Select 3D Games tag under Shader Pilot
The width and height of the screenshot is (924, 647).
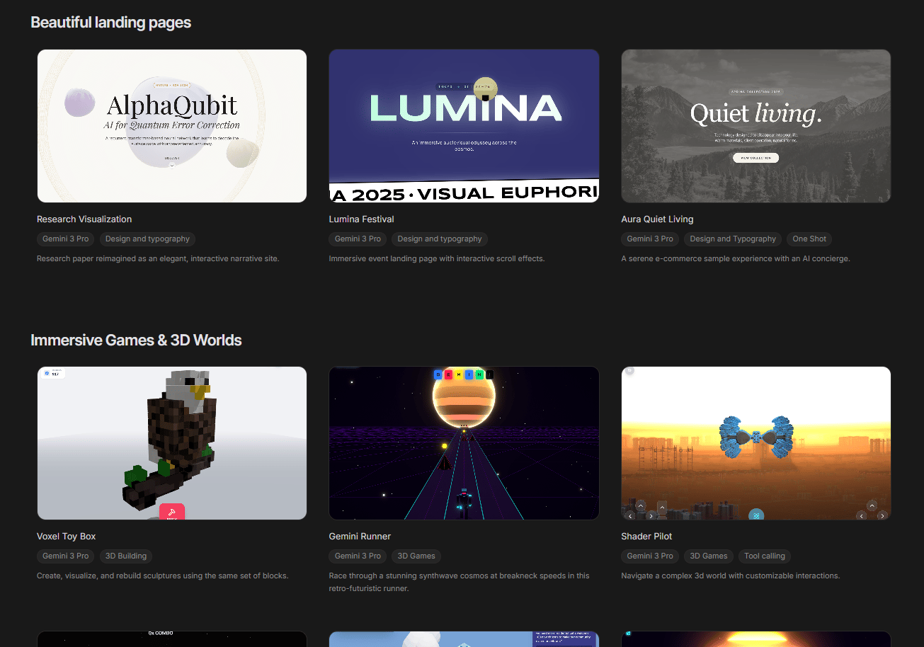pos(709,556)
